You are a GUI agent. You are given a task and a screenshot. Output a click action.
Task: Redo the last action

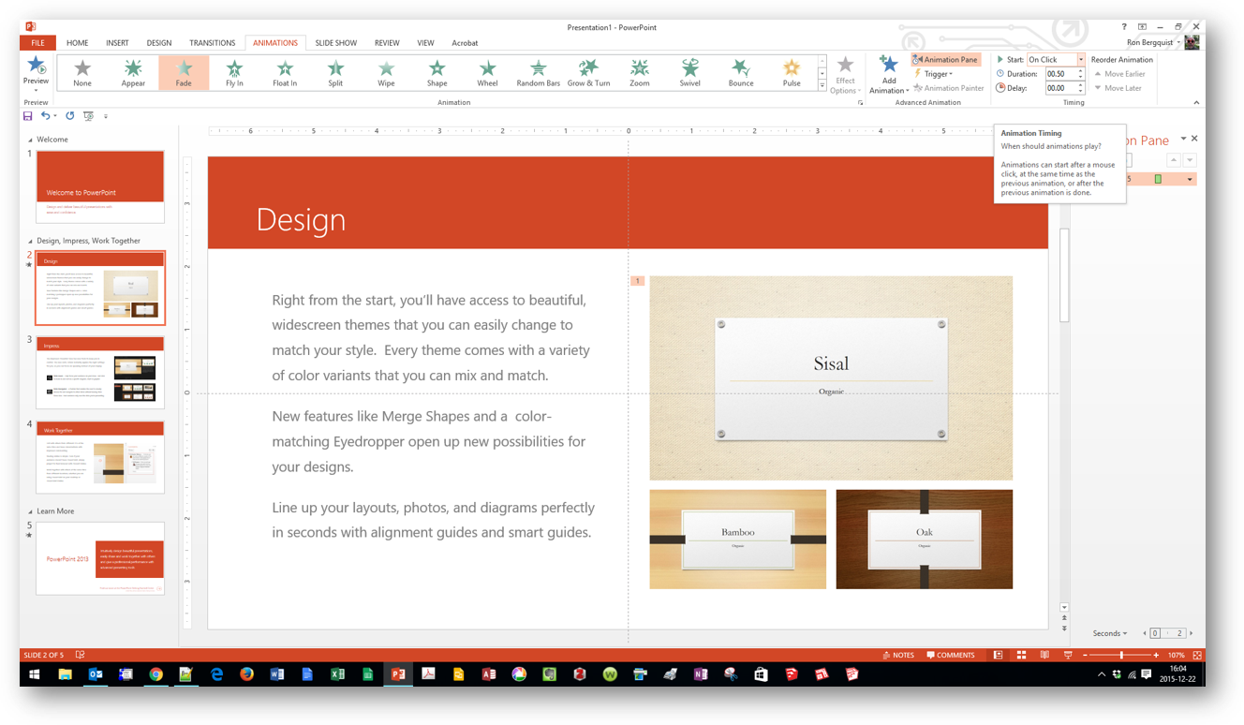click(69, 116)
